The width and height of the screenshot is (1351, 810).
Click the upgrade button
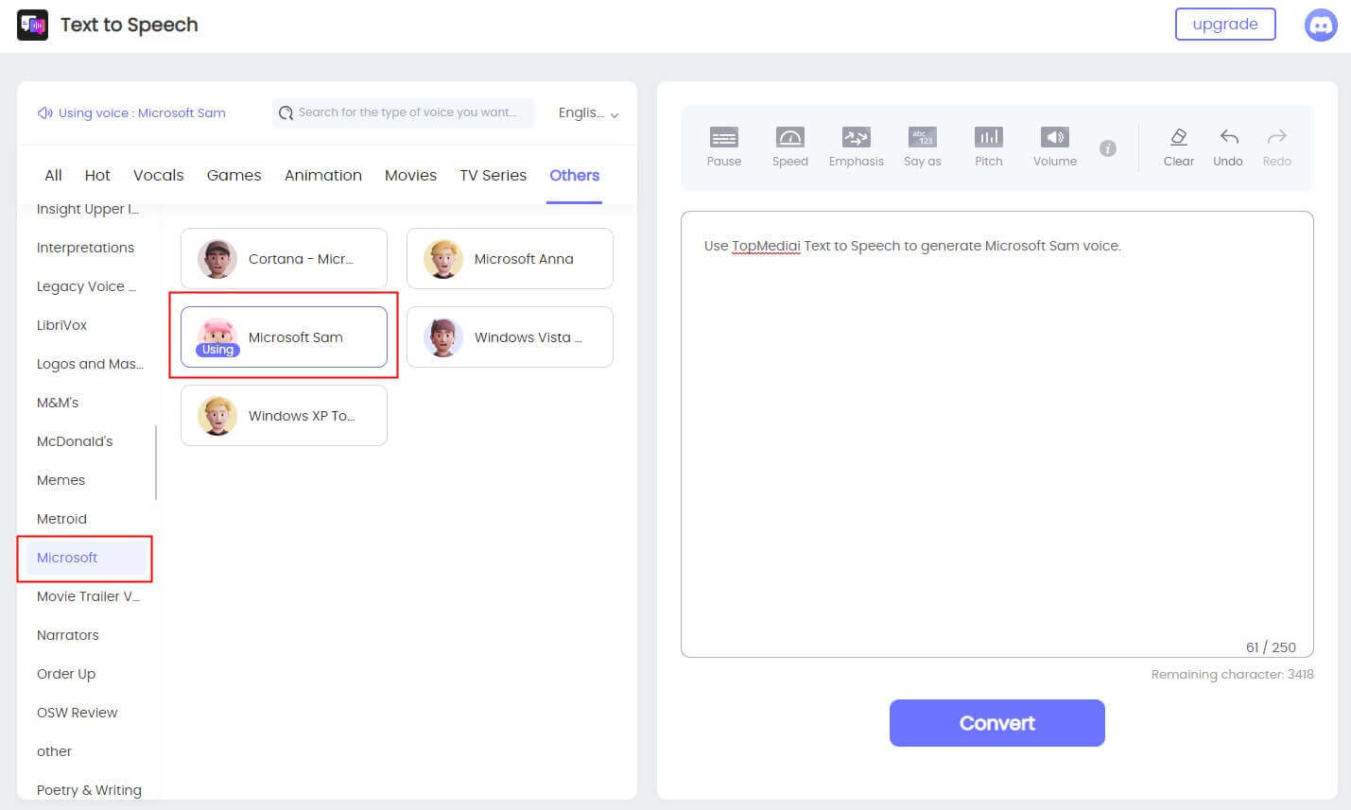pyautogui.click(x=1225, y=25)
